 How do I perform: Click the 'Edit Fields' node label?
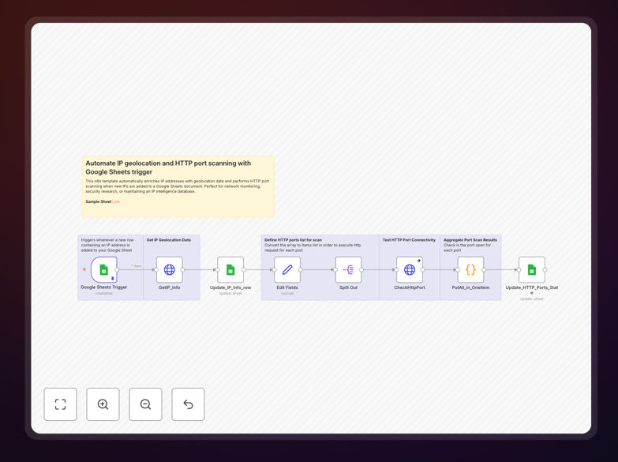[287, 287]
